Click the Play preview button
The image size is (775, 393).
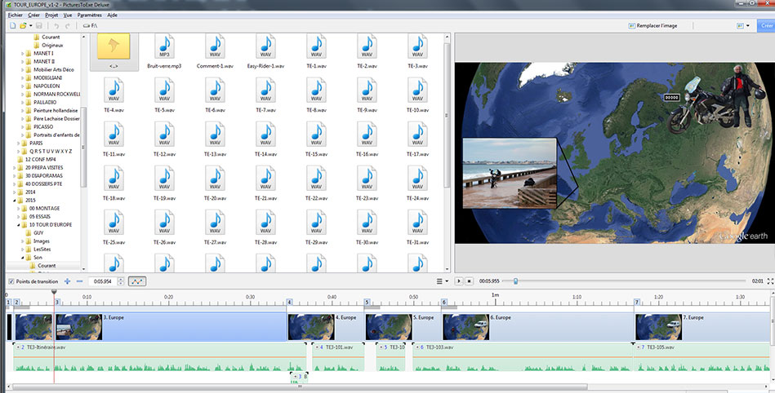[459, 281]
